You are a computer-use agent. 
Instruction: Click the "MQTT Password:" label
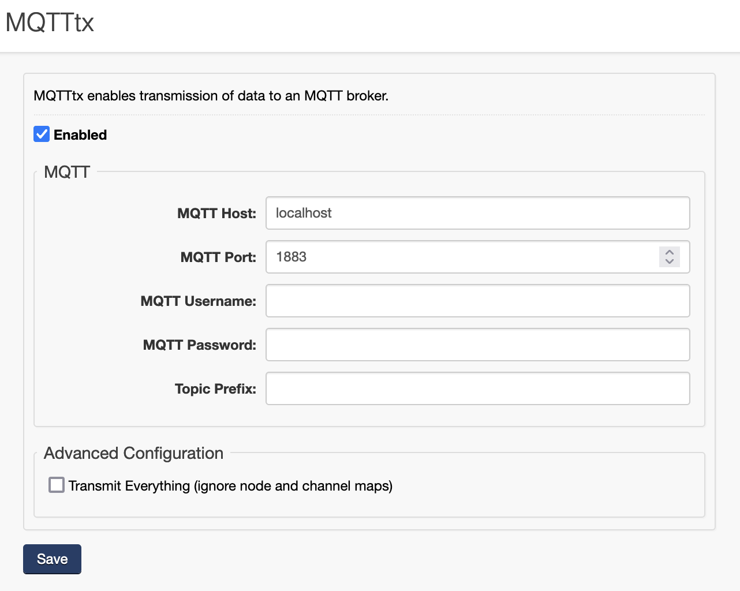coord(199,345)
